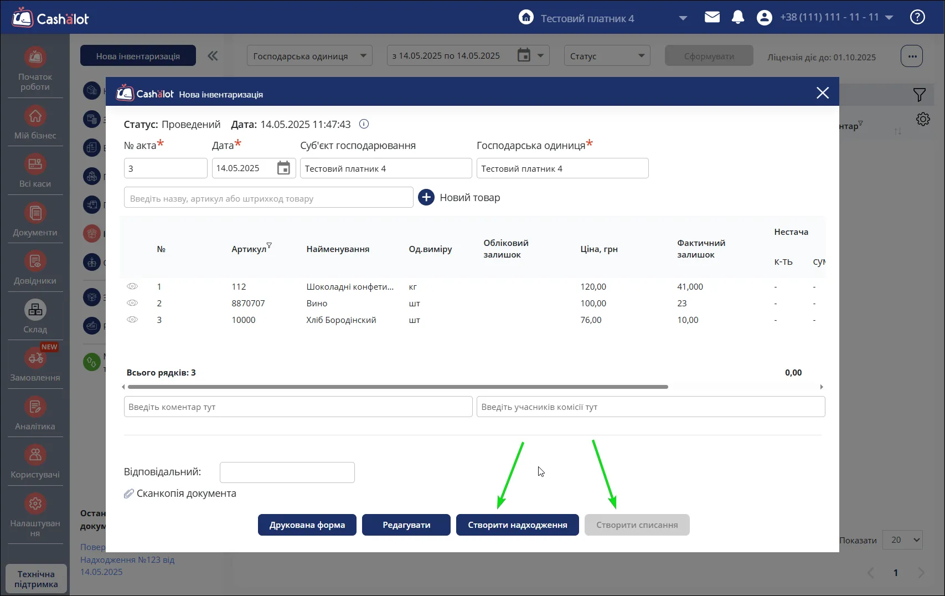
Task: Click the three-dots more options button
Action: [x=912, y=56]
